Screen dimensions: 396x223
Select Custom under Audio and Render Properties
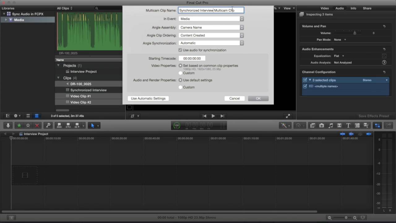[x=180, y=87]
